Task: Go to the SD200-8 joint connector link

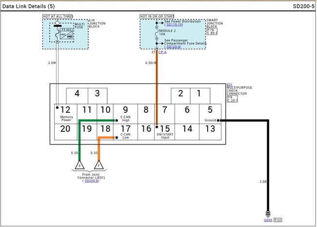Action: click(92, 181)
